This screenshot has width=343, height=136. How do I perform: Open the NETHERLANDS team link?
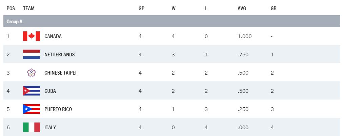click(x=60, y=55)
